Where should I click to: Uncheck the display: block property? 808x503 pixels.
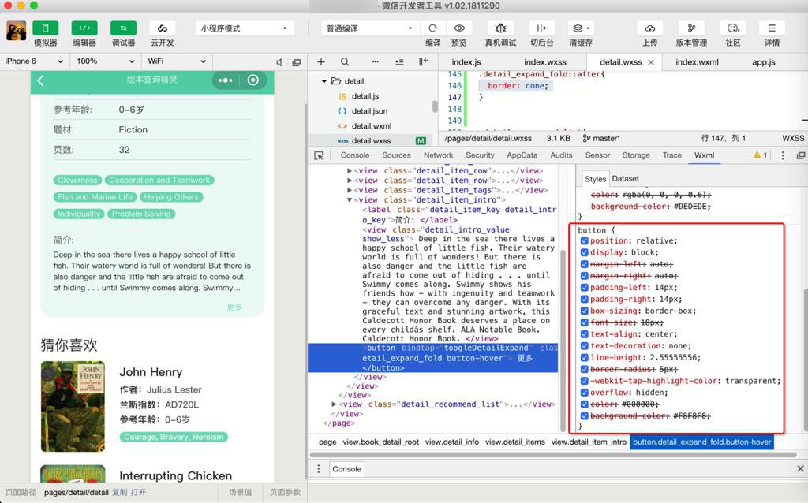pos(585,253)
